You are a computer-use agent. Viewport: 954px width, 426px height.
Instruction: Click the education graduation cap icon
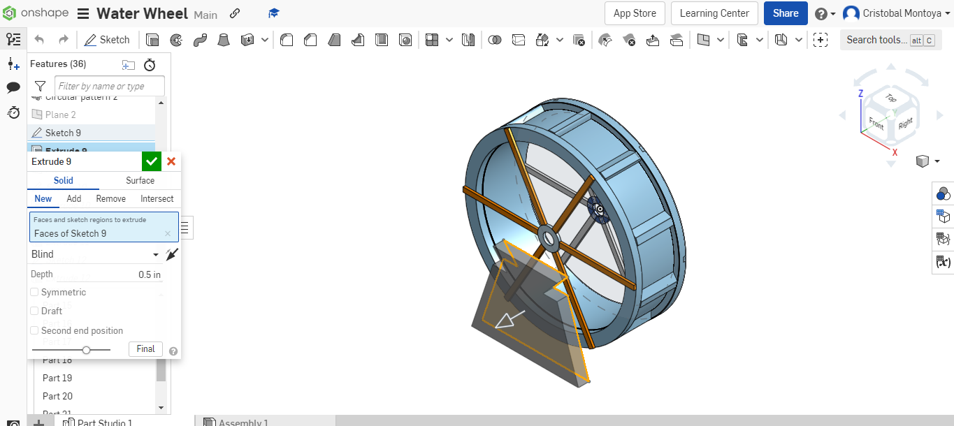[274, 13]
